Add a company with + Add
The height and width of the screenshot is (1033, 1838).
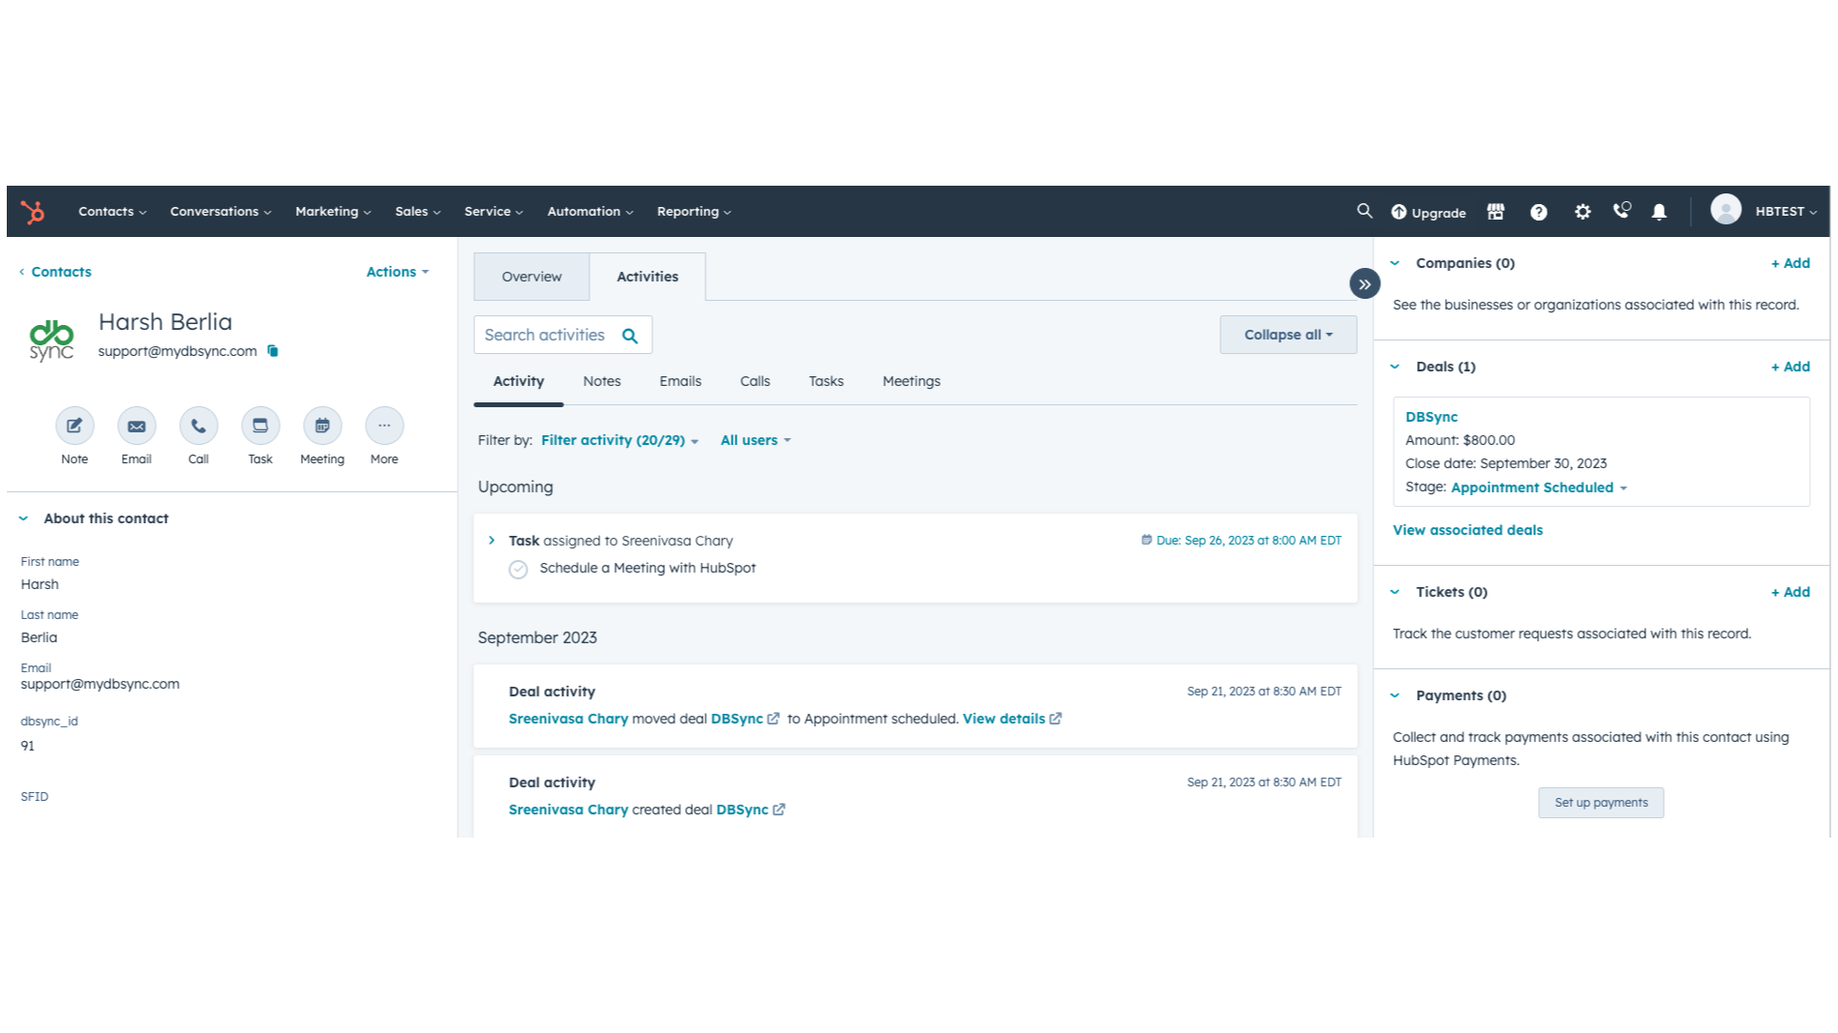click(x=1790, y=263)
